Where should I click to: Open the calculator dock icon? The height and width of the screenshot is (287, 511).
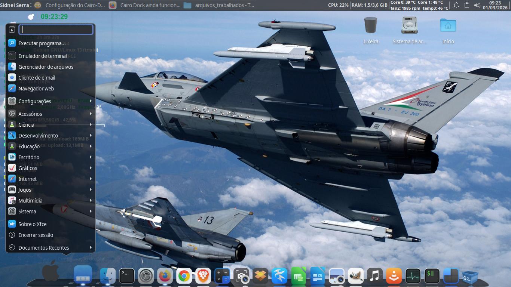pos(222,276)
